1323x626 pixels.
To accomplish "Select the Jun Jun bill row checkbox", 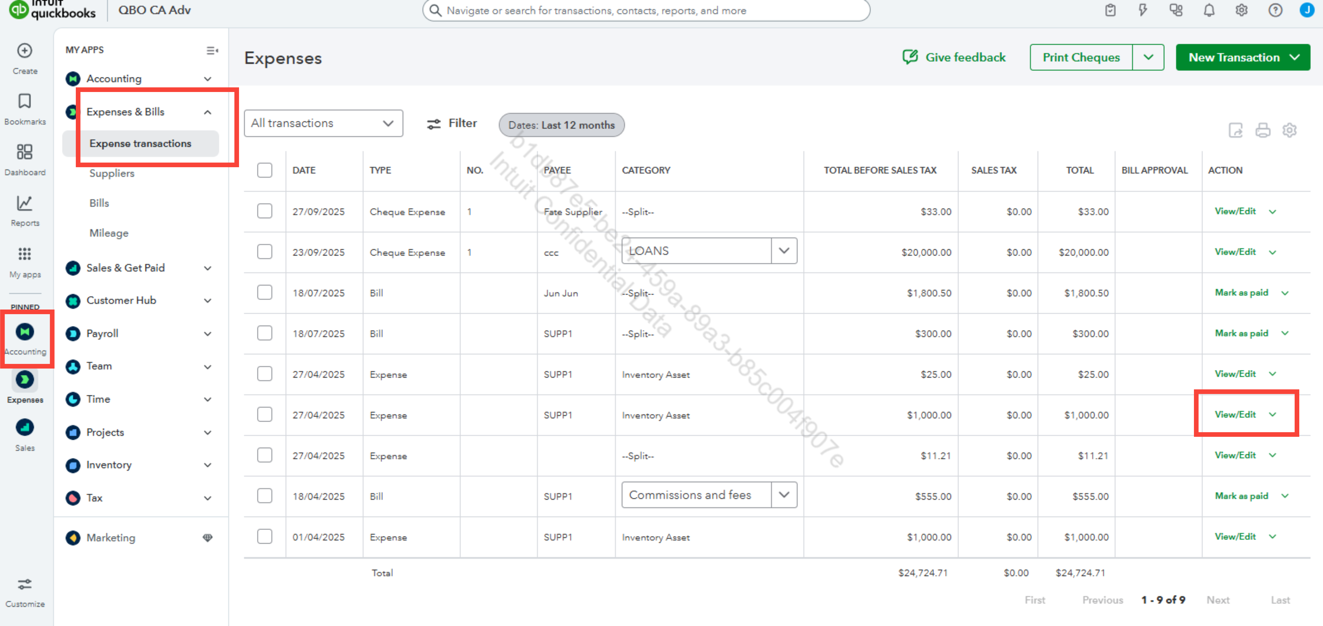I will 264,292.
